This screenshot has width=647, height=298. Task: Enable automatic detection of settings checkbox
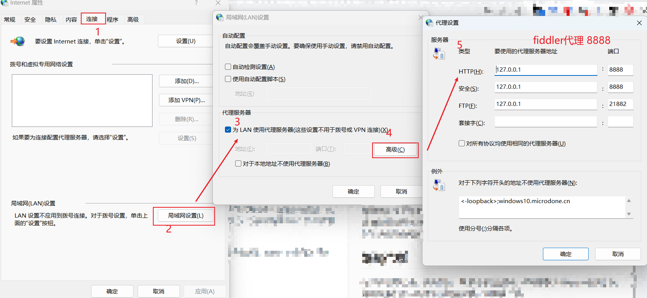[x=228, y=67]
